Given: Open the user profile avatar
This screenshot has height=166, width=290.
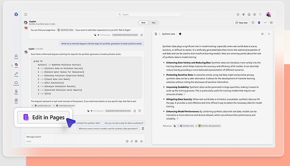Looking at the screenshot, I should coord(268,14).
